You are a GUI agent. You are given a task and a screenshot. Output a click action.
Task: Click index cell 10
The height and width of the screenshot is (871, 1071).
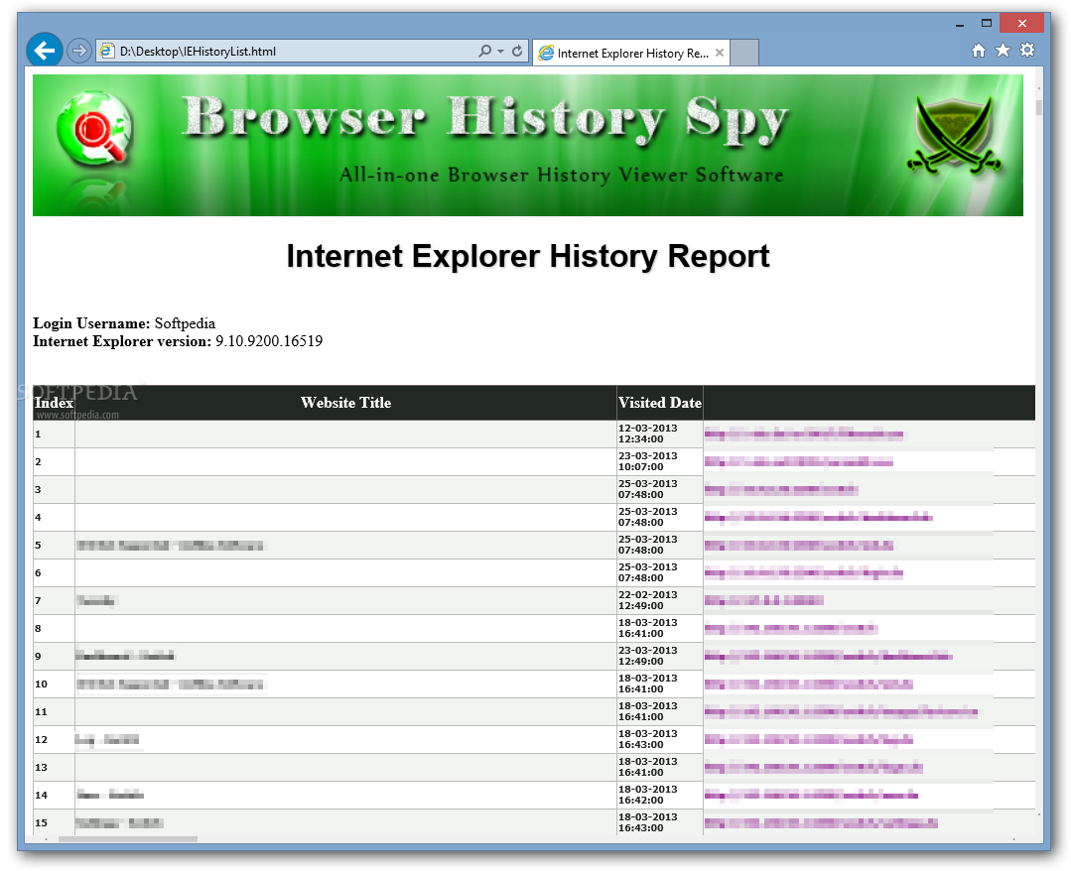tap(54, 684)
